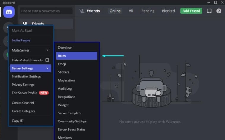Image resolution: width=225 pixels, height=140 pixels.
Task: Select Friends entry in the sidebar
Action: pyautogui.click(x=46, y=24)
